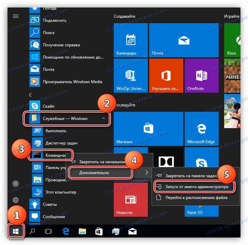Open taskbar search magnifier
248x245 pixels.
click(32, 231)
